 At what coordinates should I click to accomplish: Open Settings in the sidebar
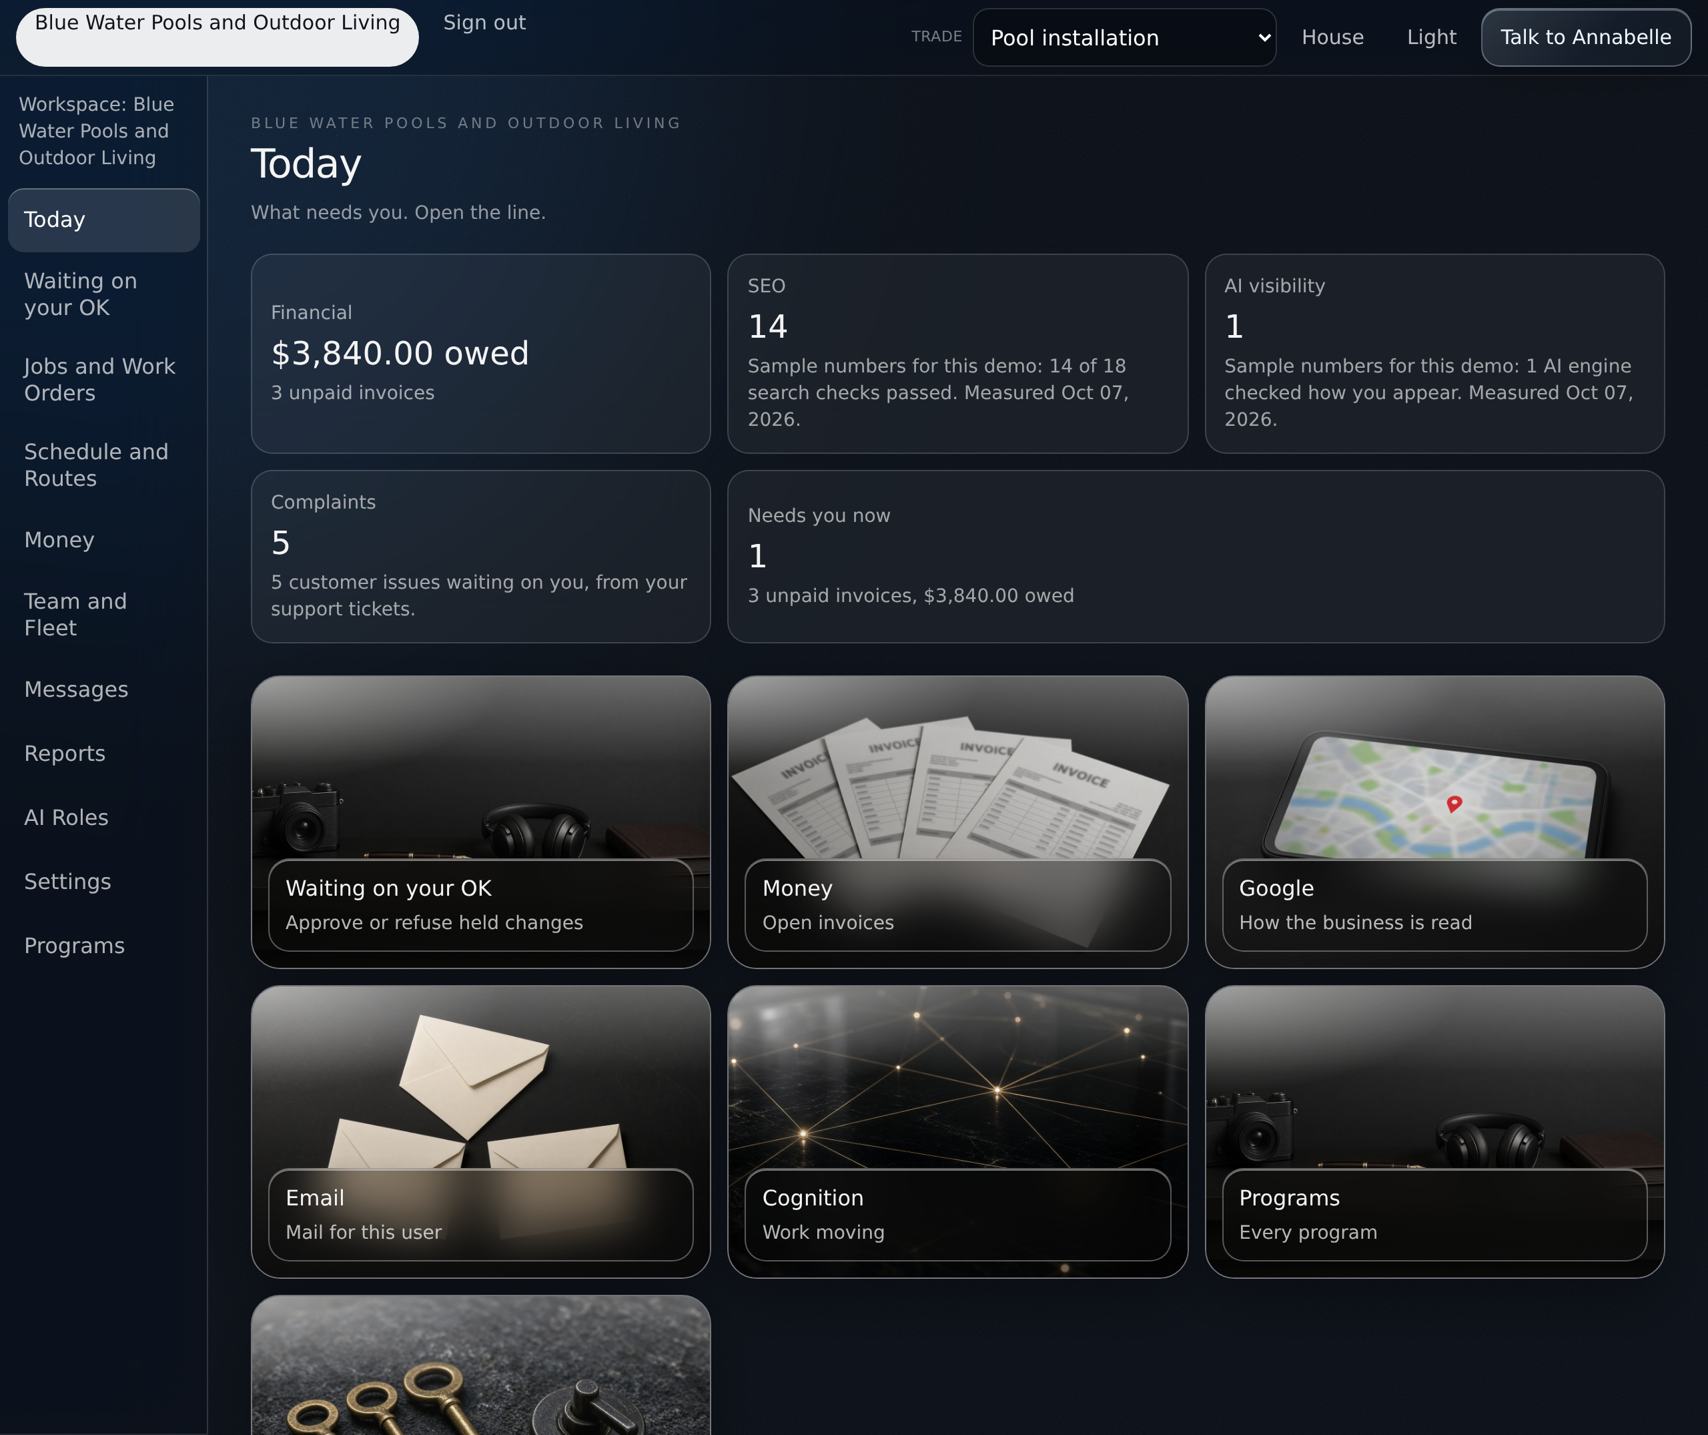[x=104, y=882]
